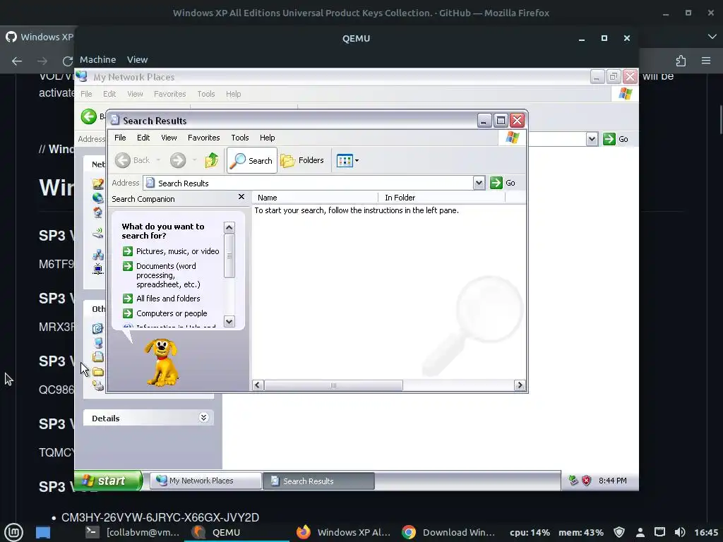Click the XP taskbar clock 8:44 PM
723x542 pixels.
point(612,481)
